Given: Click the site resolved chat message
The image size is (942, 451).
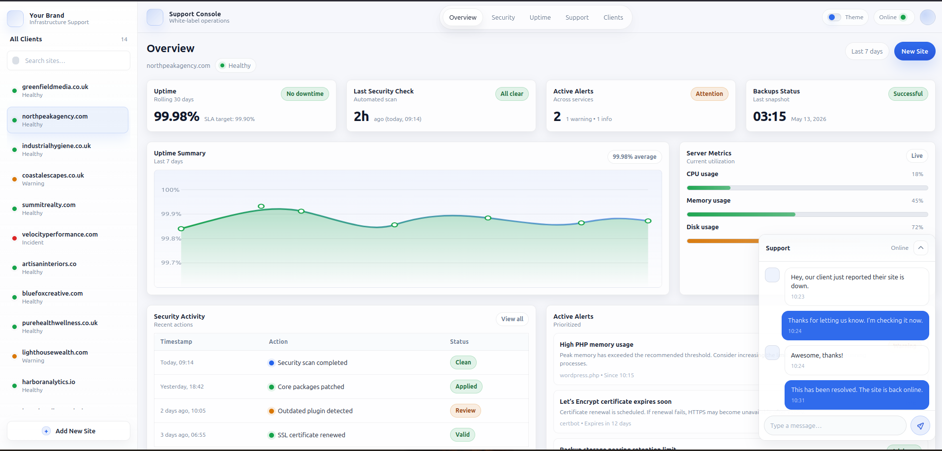Looking at the screenshot, I should pos(856,394).
